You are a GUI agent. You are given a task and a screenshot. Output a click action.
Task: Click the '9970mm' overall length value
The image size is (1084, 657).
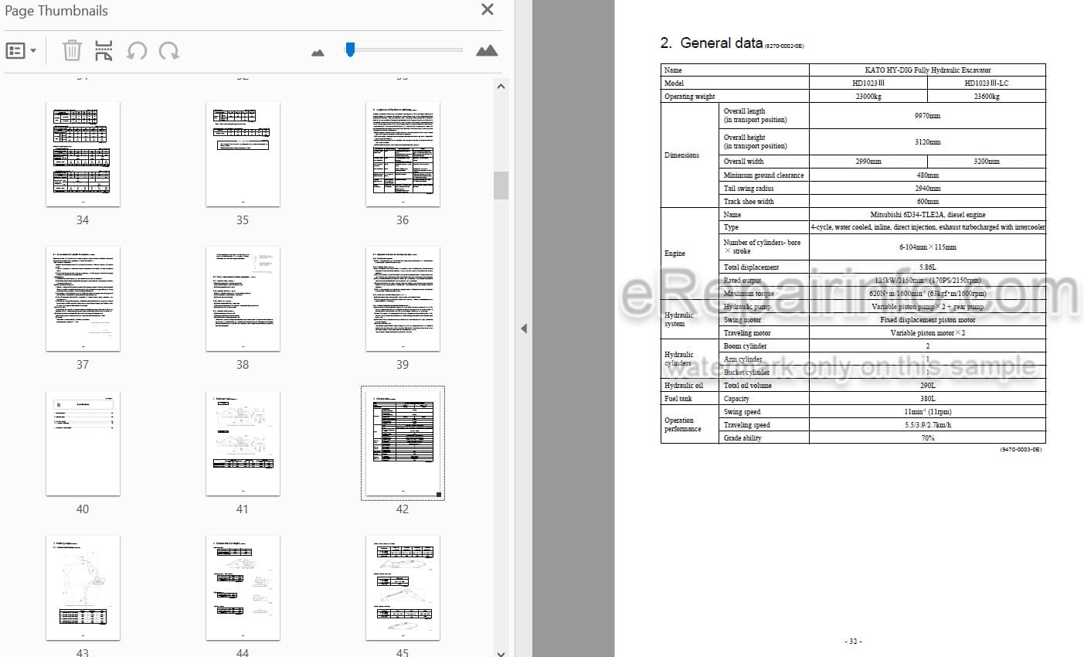927,115
